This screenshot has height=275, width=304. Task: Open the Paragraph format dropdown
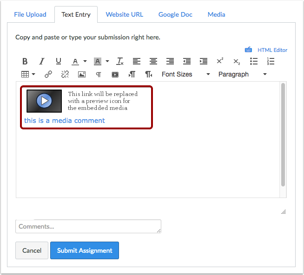(x=242, y=74)
